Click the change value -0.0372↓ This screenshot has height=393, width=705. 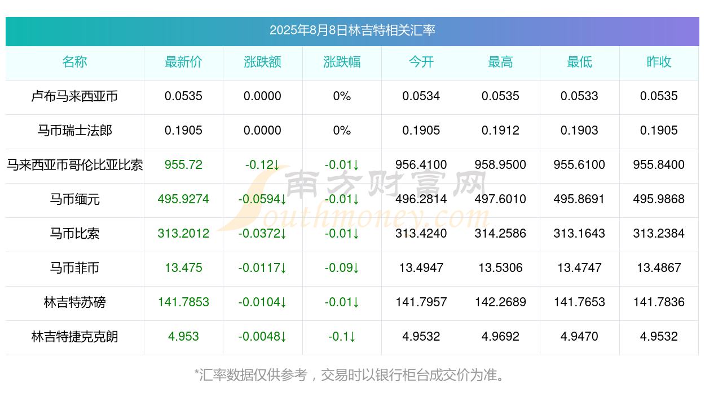click(x=262, y=234)
